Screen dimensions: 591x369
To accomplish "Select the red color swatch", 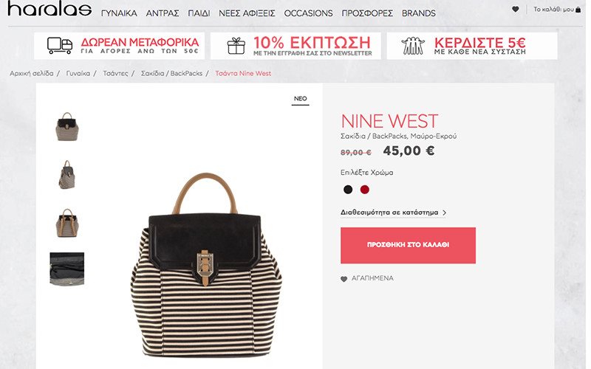I will [x=364, y=190].
